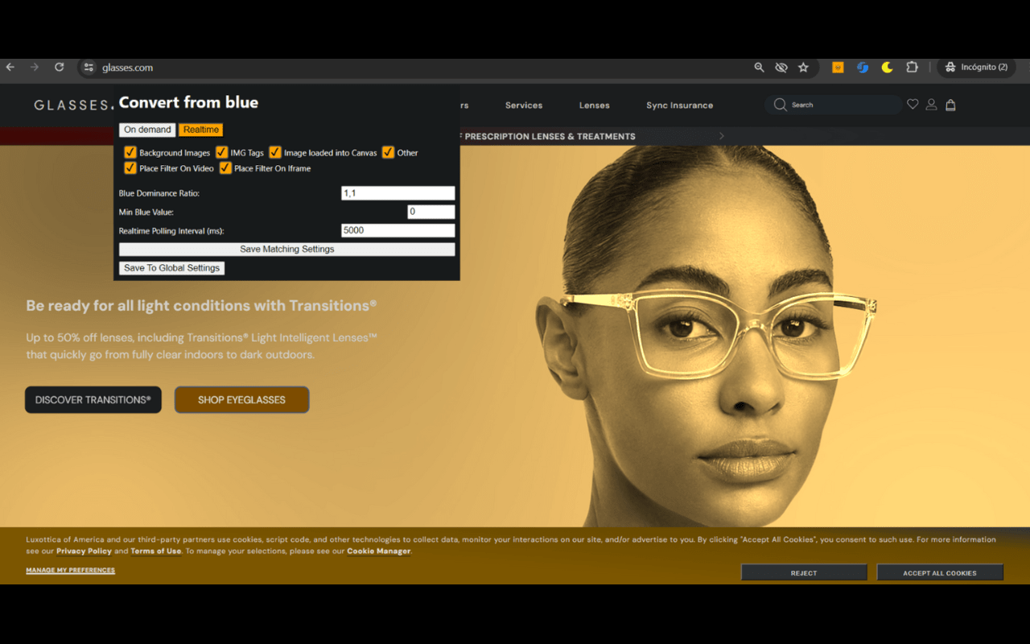Open the Privacy Policy link

pos(84,551)
